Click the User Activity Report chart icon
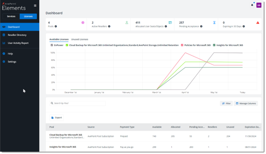 (x=4, y=43)
